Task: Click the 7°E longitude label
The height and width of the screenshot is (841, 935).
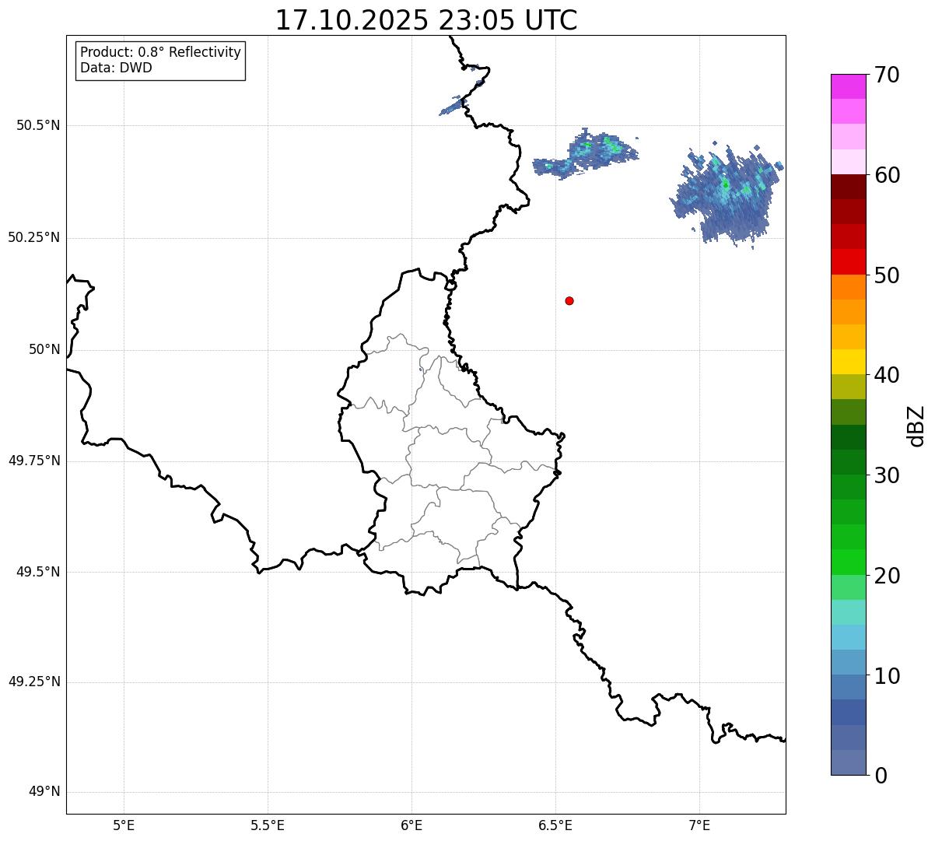Action: click(x=699, y=825)
